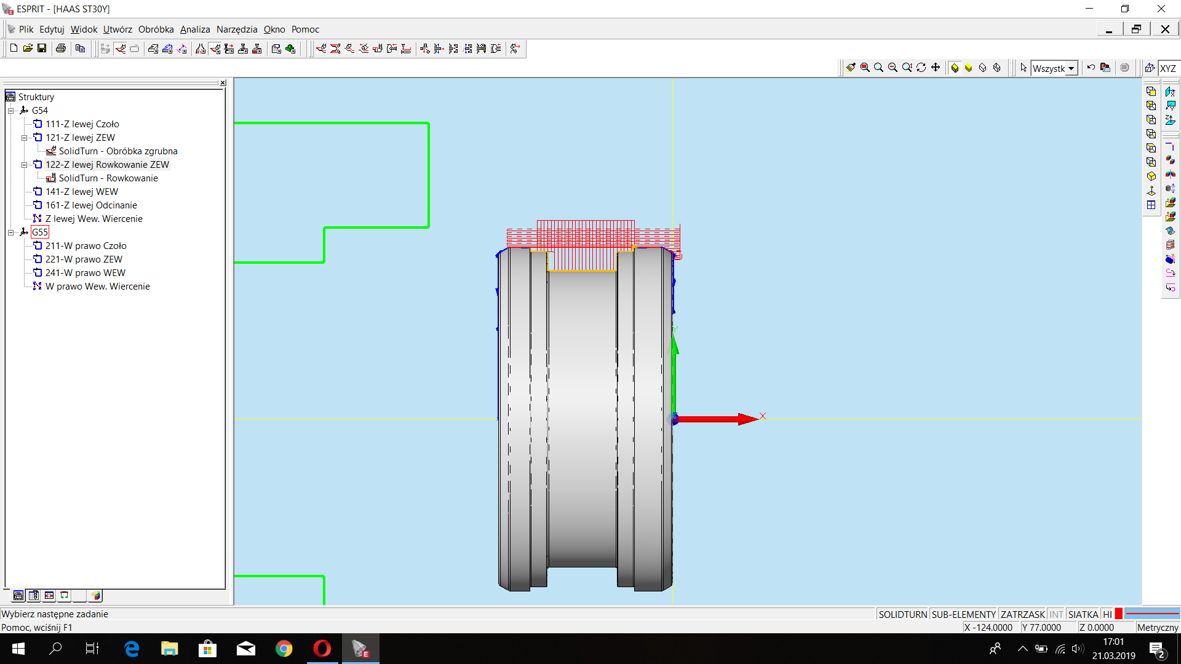
Task: Open File Explorer from the taskbar
Action: (169, 649)
